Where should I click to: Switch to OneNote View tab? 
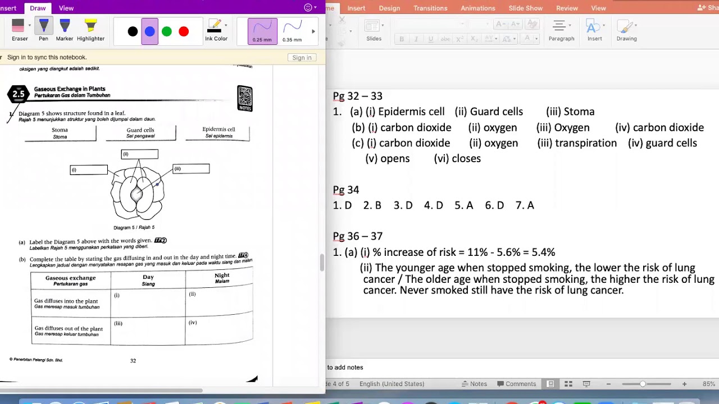click(x=66, y=8)
